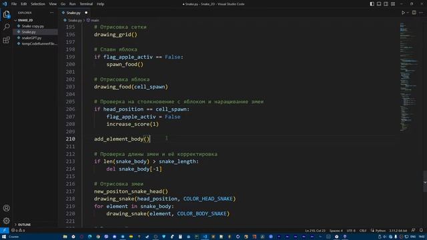This screenshot has width=427, height=240.
Task: Open the Selection menu
Action: click(x=38, y=4)
